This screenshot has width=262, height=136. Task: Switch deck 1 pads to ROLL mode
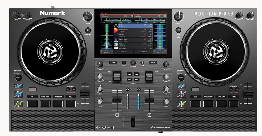71,97
